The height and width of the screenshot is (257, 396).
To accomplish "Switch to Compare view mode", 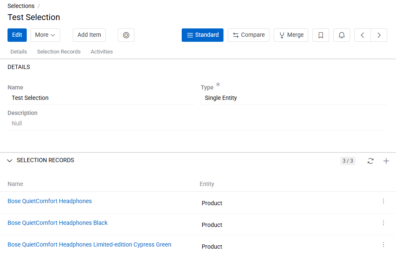I will click(x=249, y=35).
